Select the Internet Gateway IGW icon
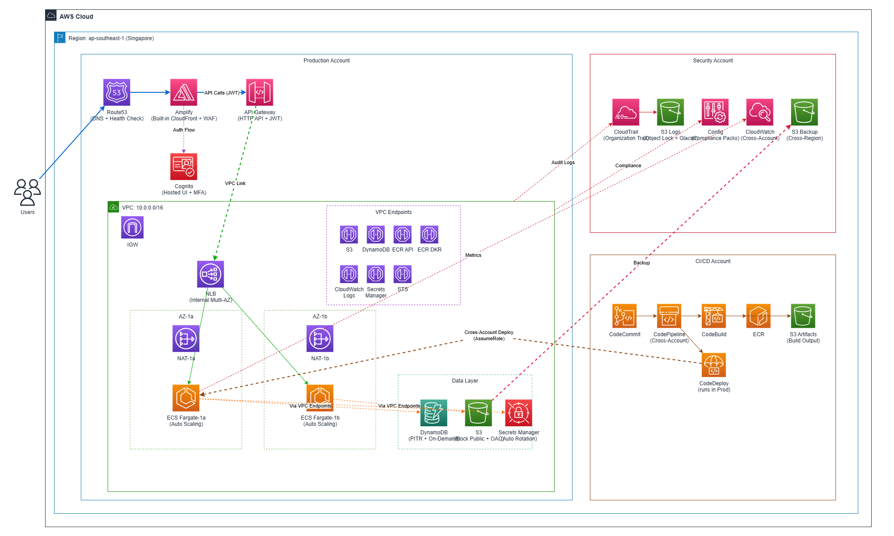 coord(132,227)
